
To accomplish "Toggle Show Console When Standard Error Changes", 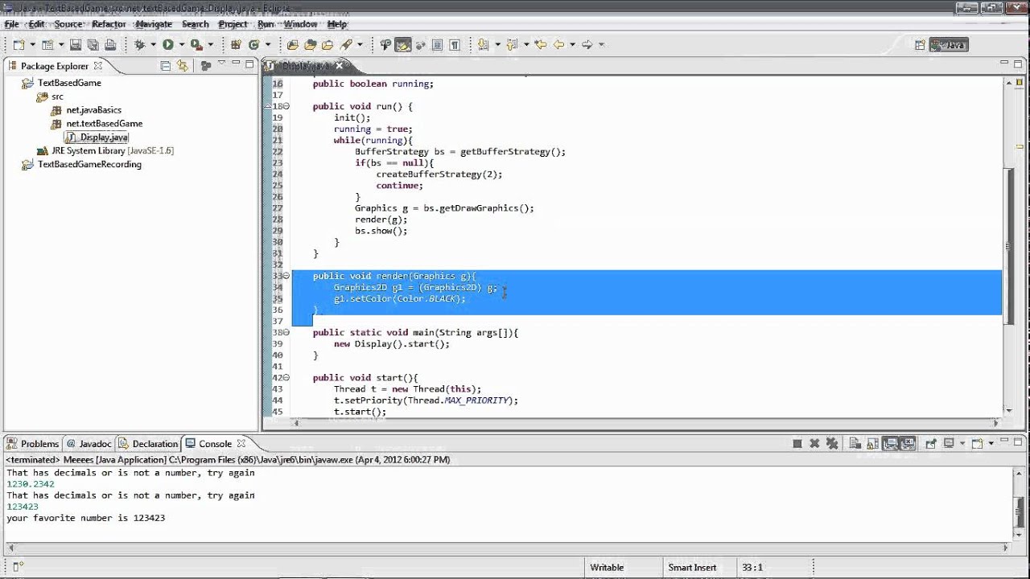I will pyautogui.click(x=908, y=443).
